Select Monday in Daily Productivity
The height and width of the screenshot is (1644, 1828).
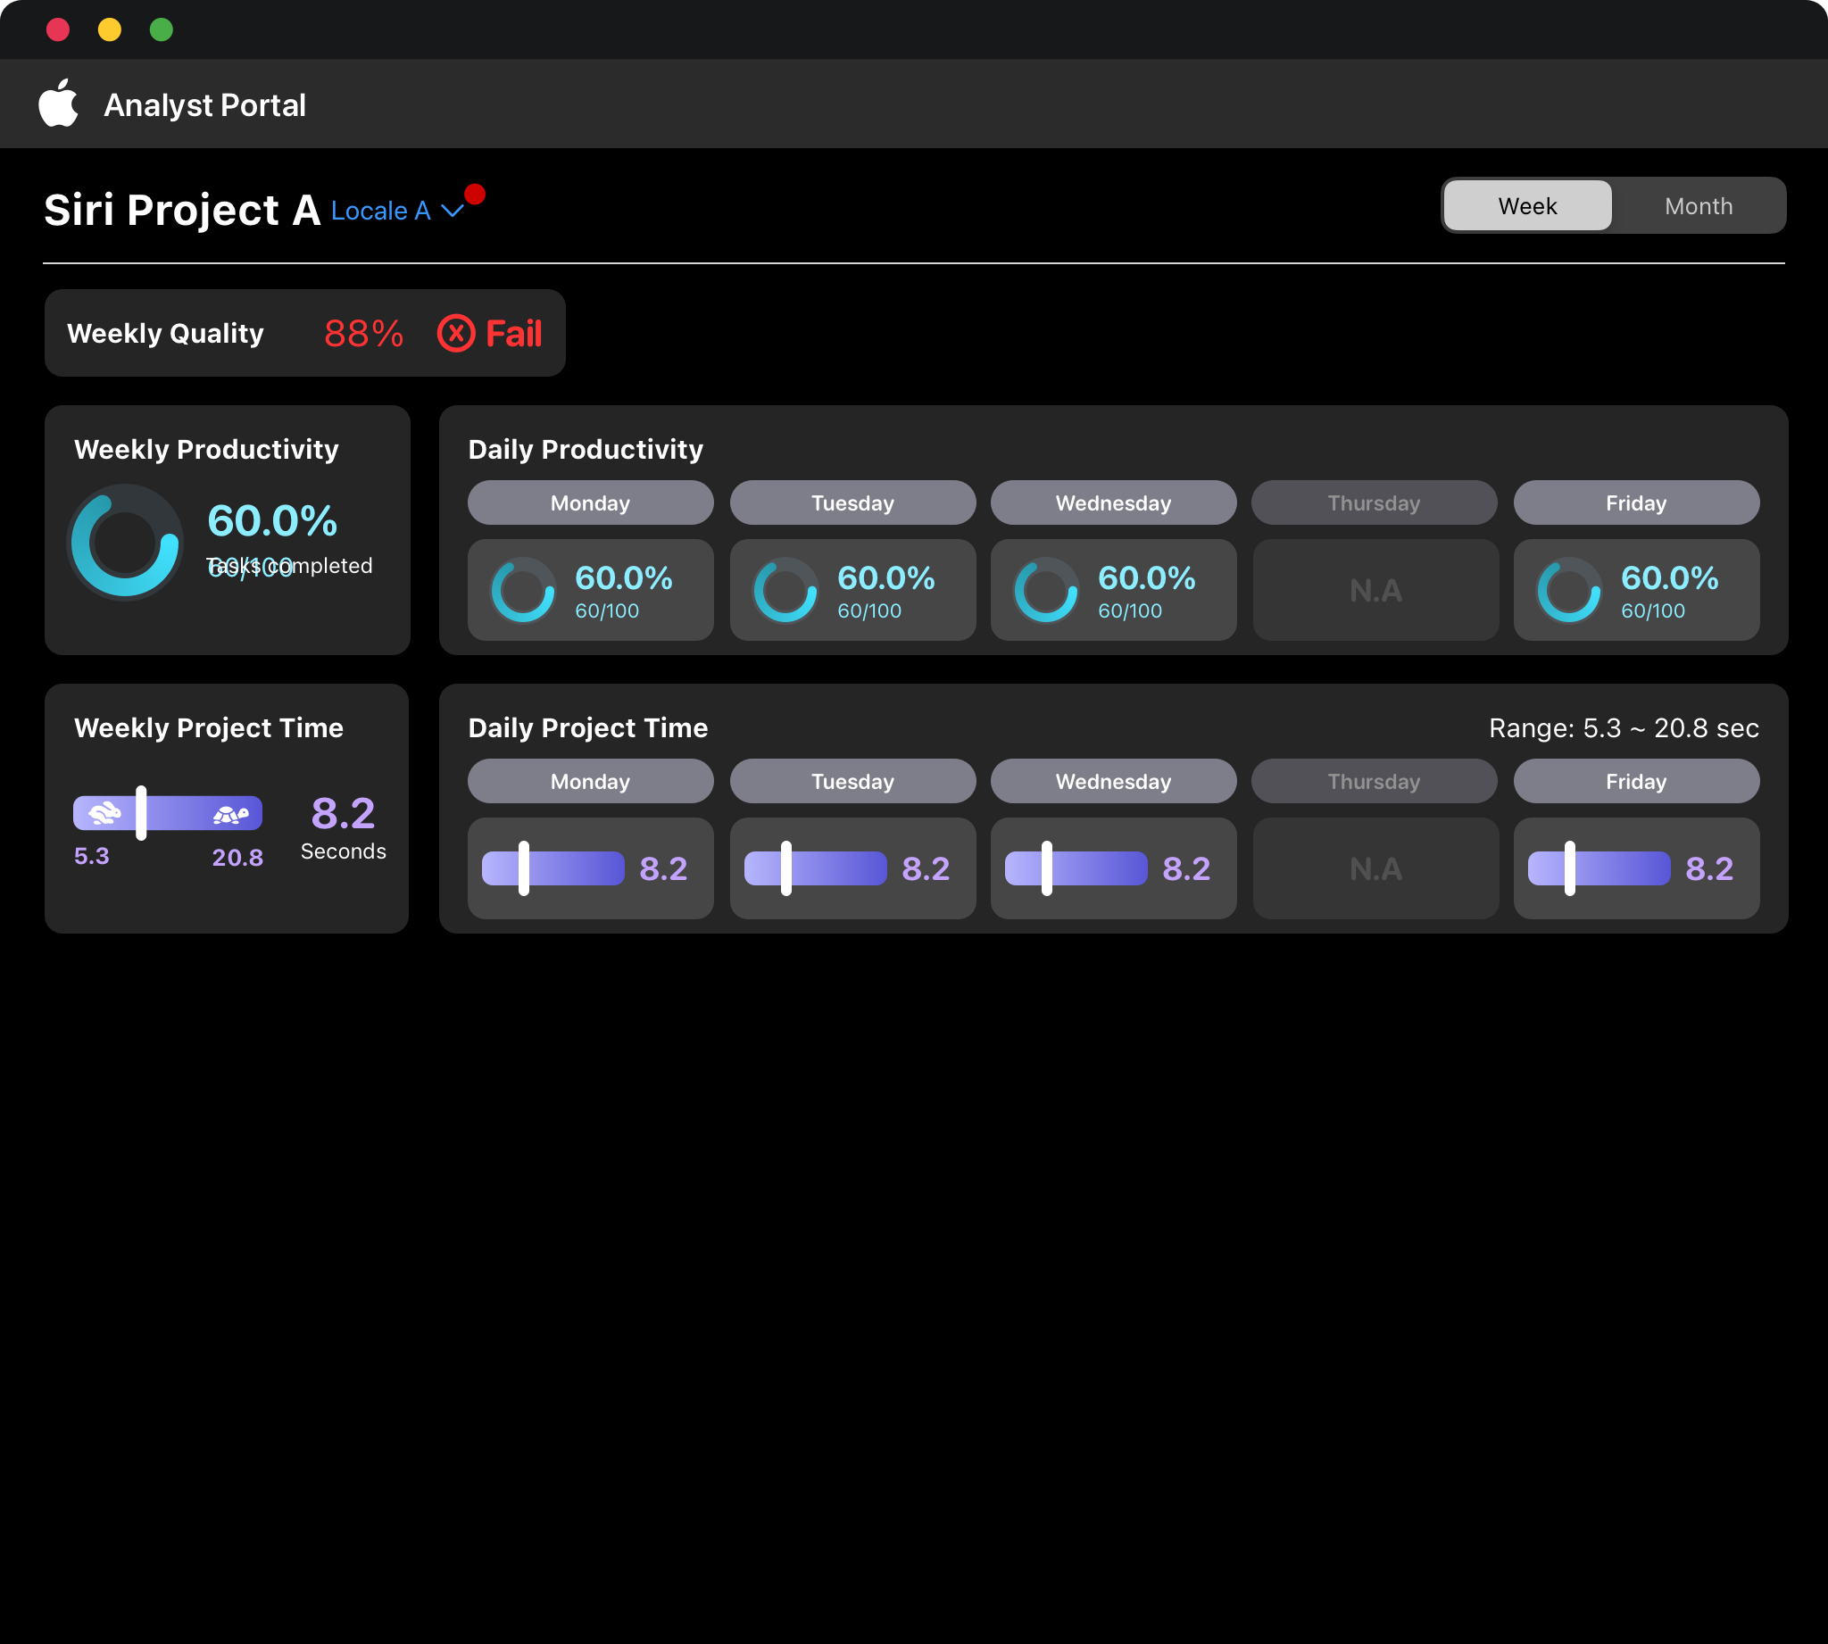(591, 502)
